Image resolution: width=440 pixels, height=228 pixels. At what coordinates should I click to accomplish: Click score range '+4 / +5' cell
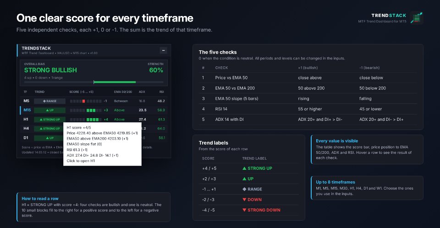coord(209,168)
